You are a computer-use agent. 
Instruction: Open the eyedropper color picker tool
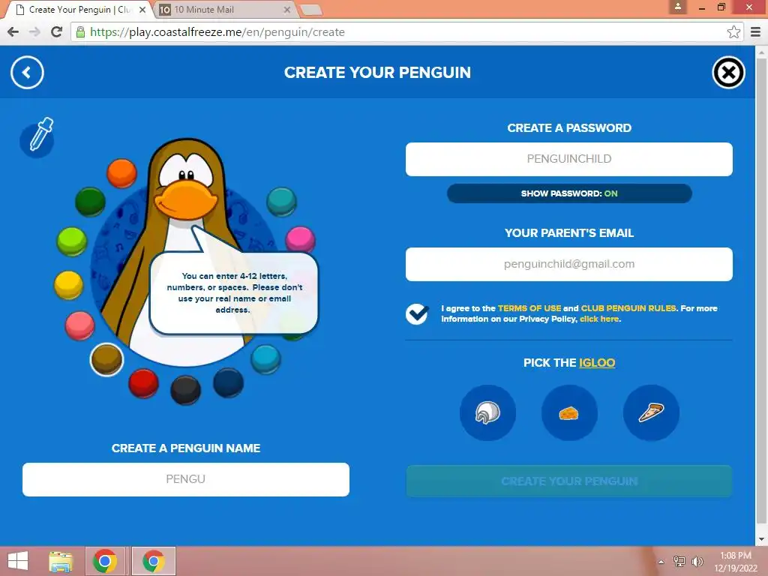tap(37, 138)
